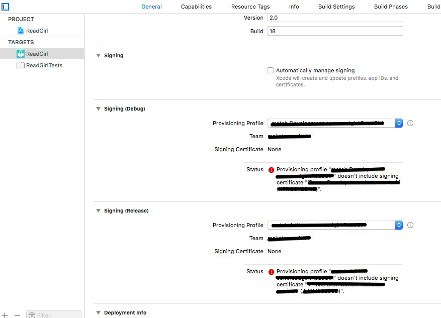Add a new target with plus button
441x318 pixels.
tap(5, 315)
